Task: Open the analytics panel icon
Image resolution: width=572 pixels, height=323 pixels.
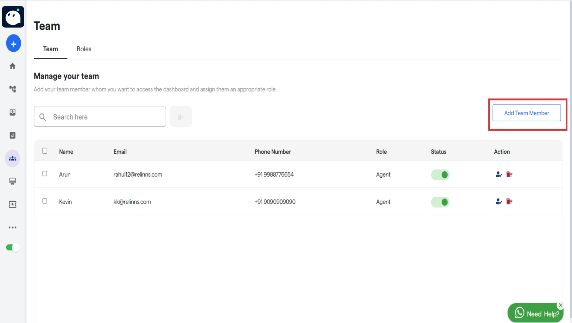Action: tap(13, 135)
